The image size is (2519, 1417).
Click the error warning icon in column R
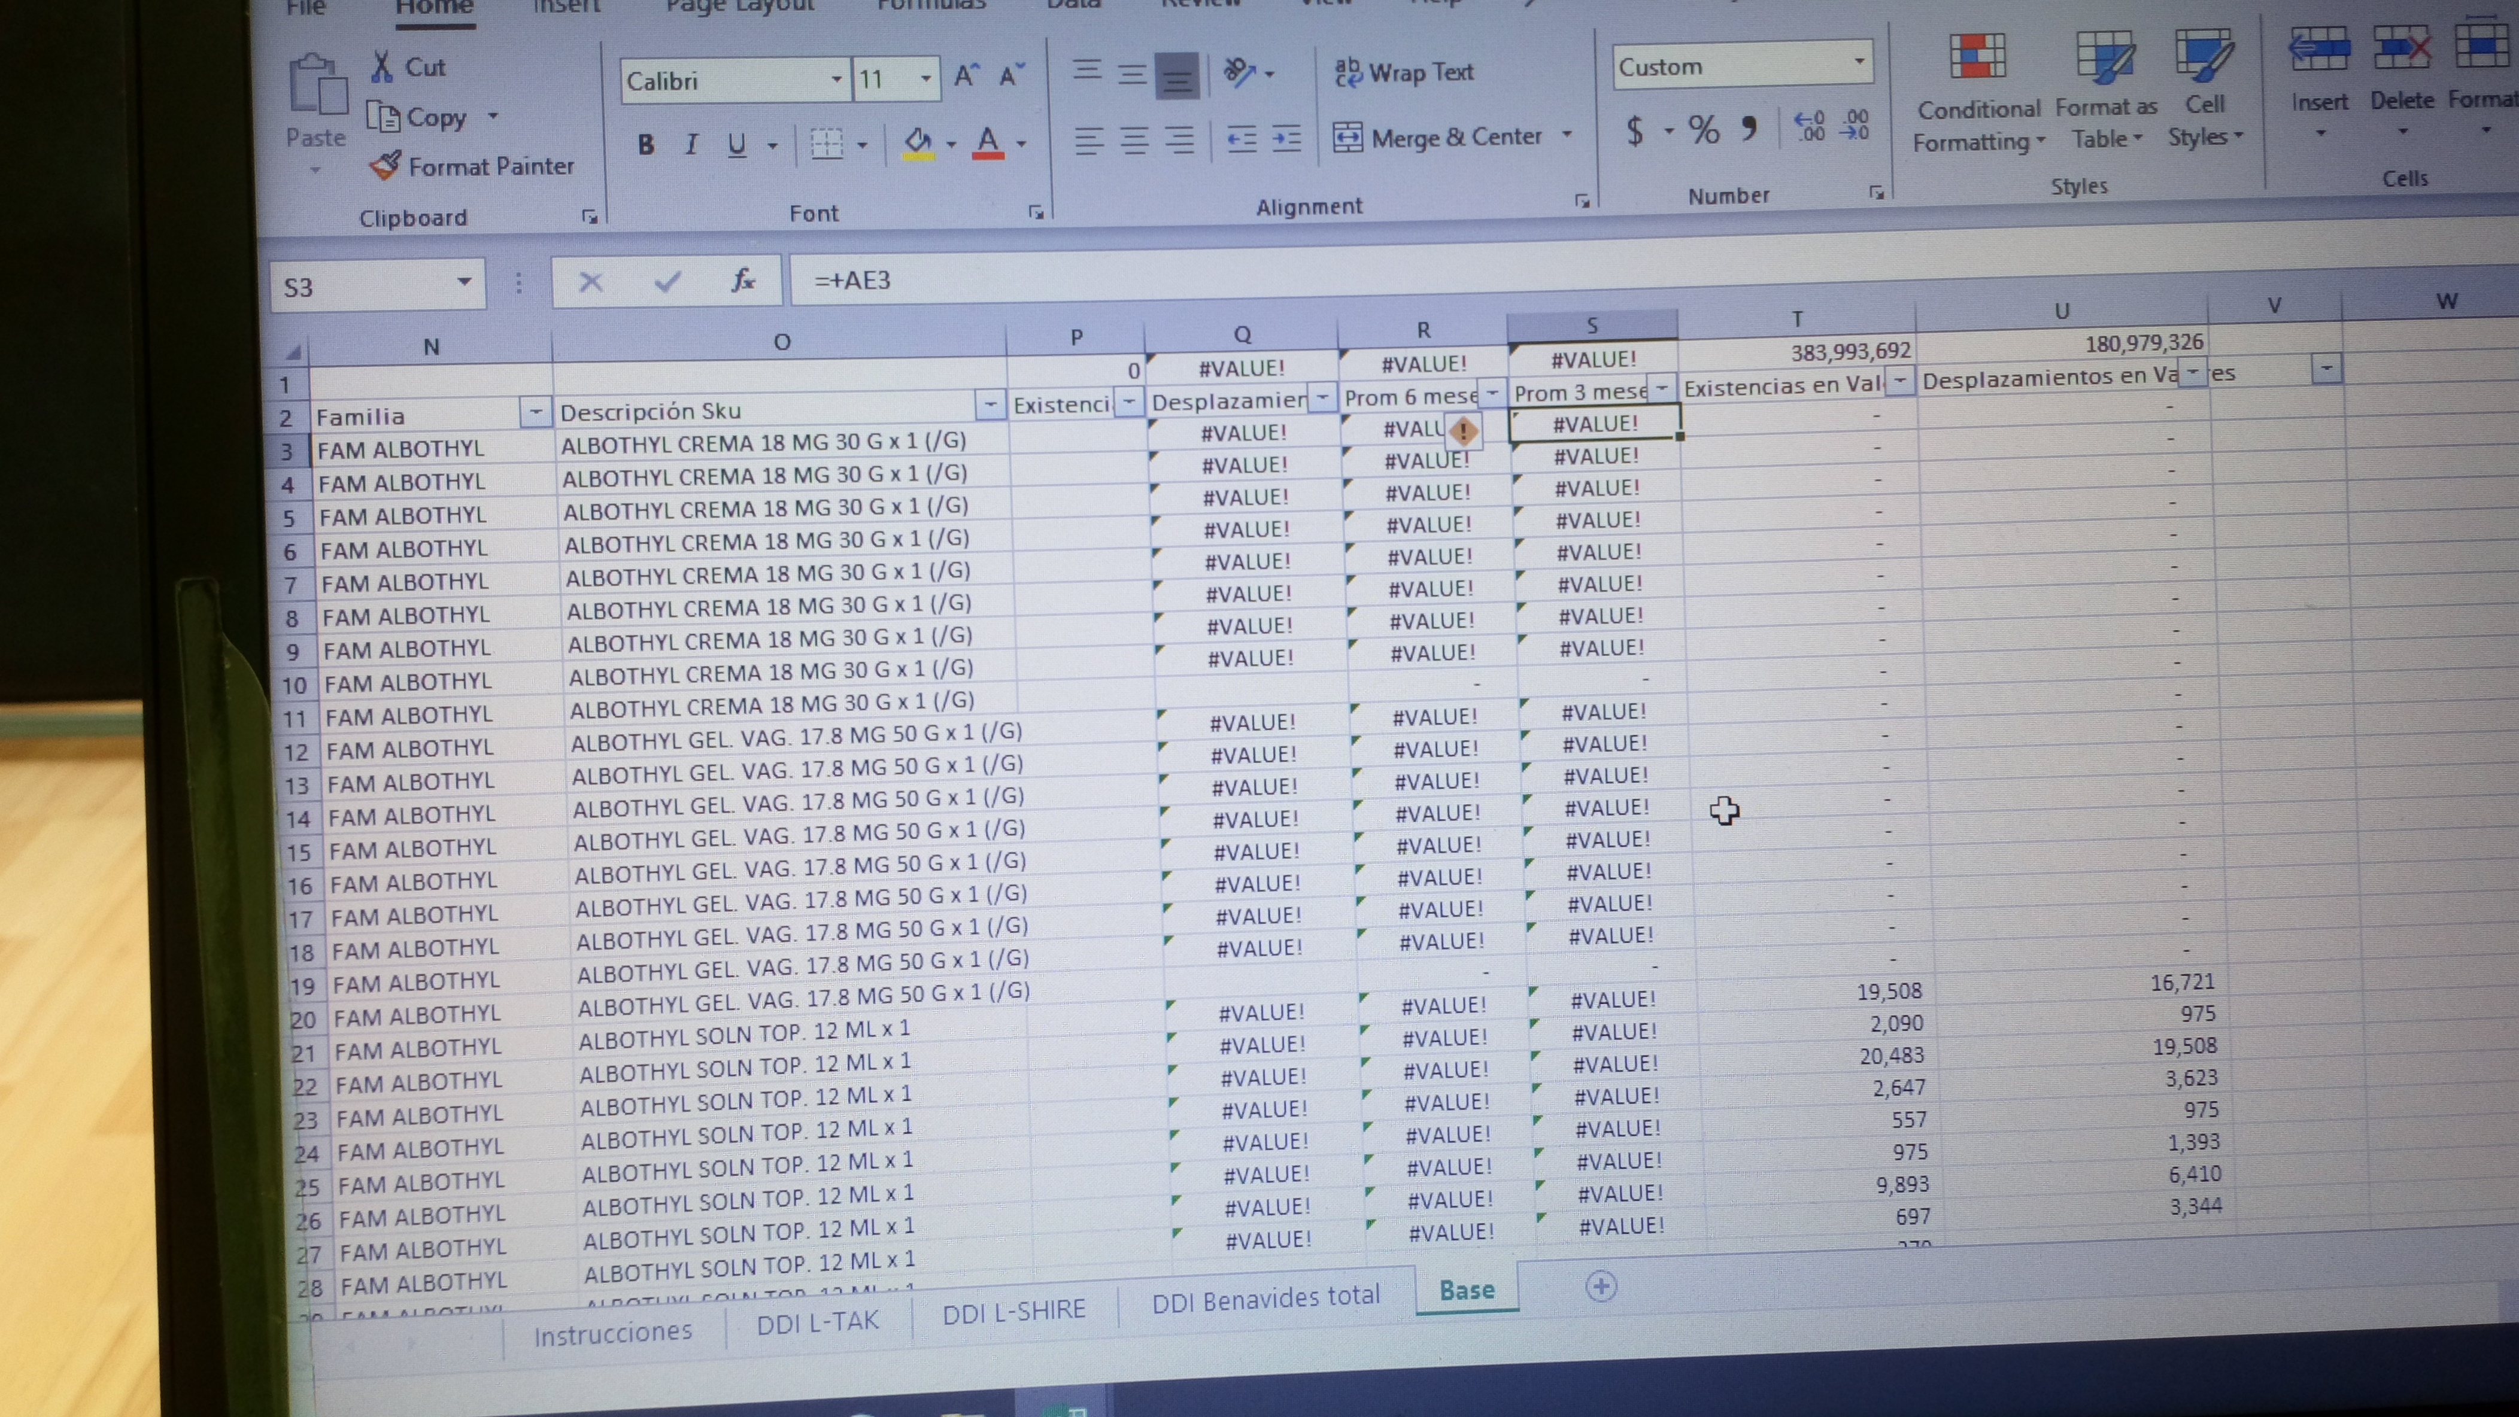click(x=1463, y=430)
